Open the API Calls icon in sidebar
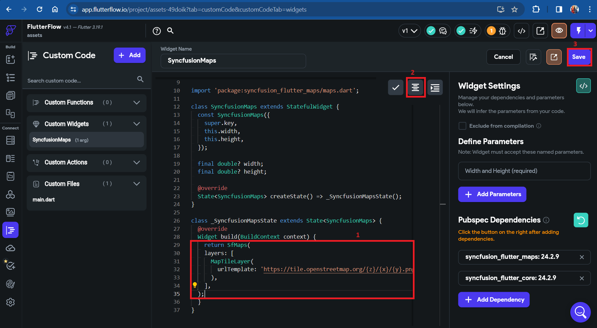 click(11, 194)
